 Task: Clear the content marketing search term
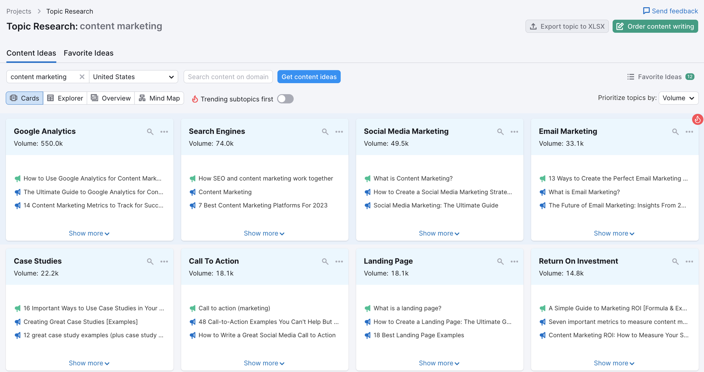coord(82,77)
